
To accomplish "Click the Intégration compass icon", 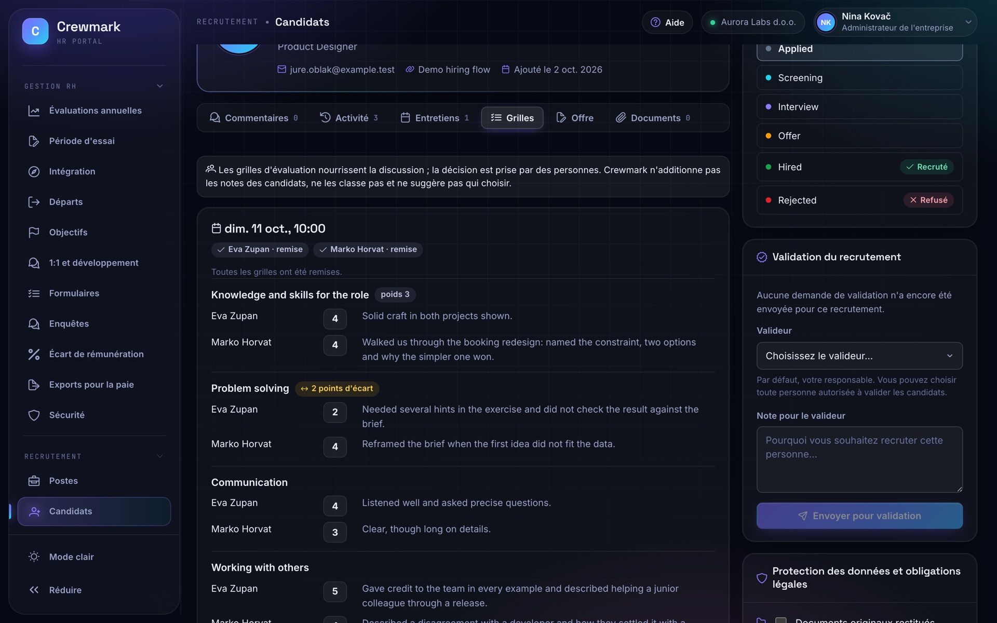I will click(34, 171).
